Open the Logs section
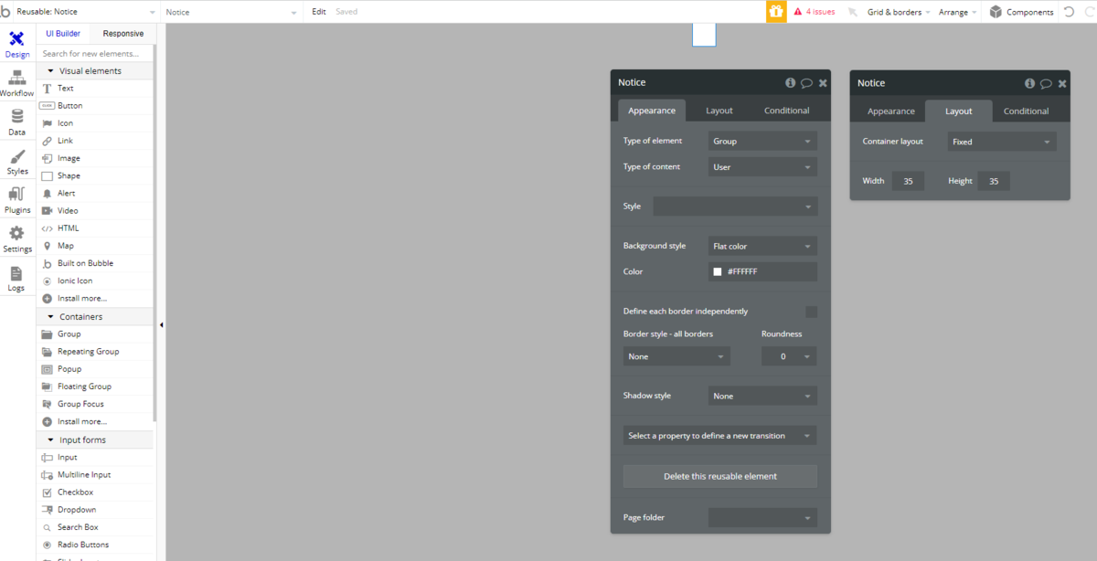 pyautogui.click(x=16, y=279)
